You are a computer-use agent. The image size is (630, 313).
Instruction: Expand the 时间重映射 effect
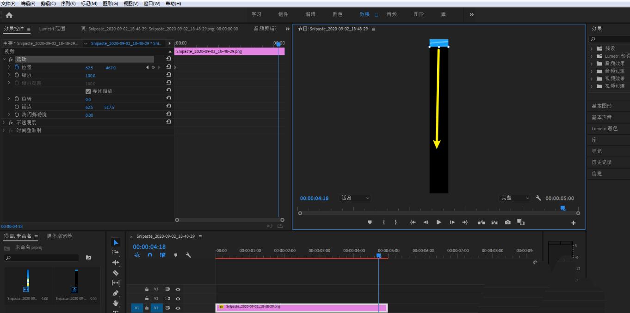[5, 130]
